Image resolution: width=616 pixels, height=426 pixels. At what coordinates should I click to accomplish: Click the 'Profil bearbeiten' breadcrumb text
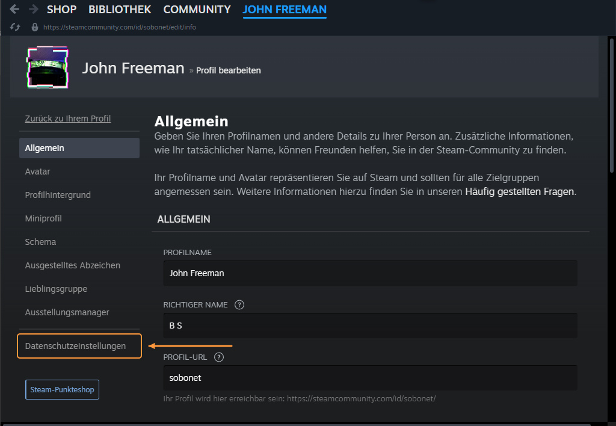click(228, 70)
